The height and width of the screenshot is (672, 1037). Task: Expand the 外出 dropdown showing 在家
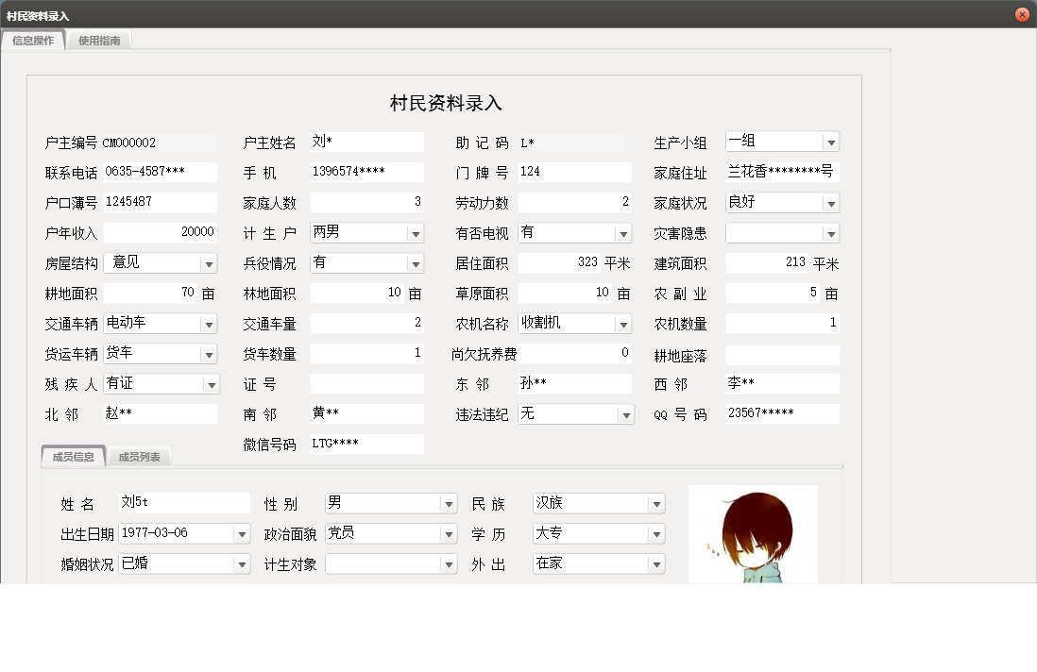656,564
